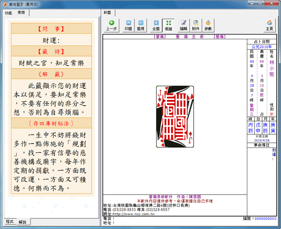Open the http://www.ncc.com.tw website link
The height and width of the screenshot is (229, 281).
[x=134, y=214]
